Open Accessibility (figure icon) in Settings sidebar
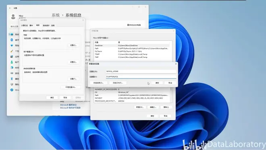Viewport: 266px width, 150px height. pos(12,79)
